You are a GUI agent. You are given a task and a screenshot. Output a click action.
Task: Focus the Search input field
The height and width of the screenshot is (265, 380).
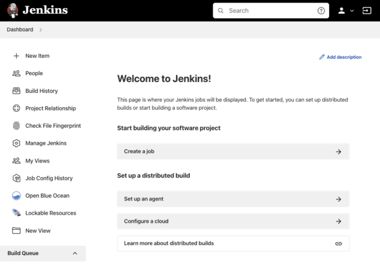pos(270,11)
